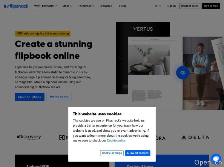The image size is (224, 167).
Task: Click the Contact sales button
Action: click(x=190, y=6)
